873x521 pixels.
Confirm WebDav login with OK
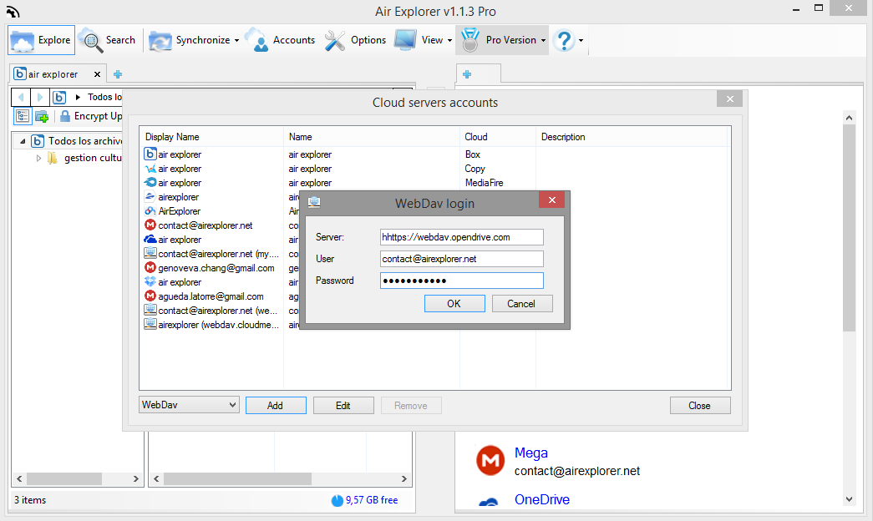[x=454, y=303]
